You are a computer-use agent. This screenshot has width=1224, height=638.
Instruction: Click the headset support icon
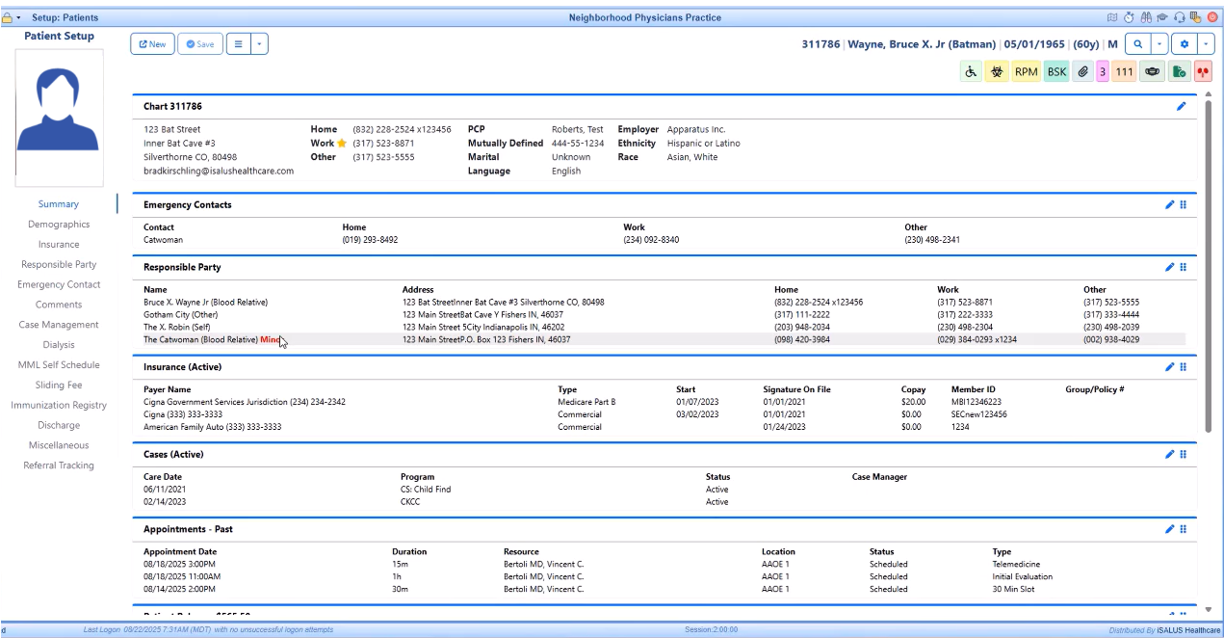pyautogui.click(x=1181, y=17)
